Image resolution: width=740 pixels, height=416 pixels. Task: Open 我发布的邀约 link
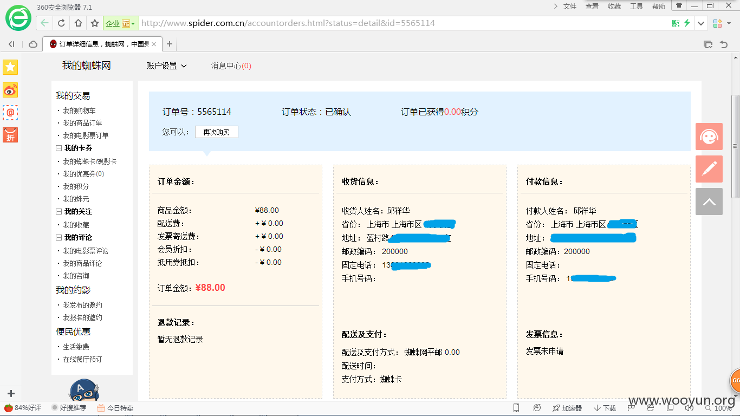(83, 305)
